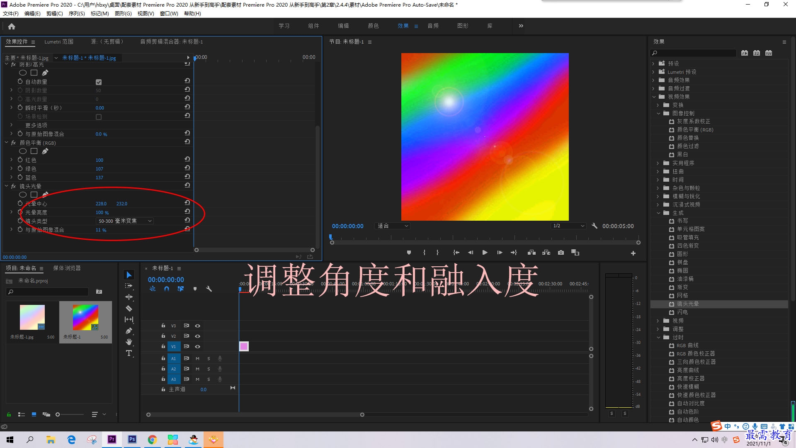Select the Type tool
This screenshot has height=448, width=796.
pos(129,353)
